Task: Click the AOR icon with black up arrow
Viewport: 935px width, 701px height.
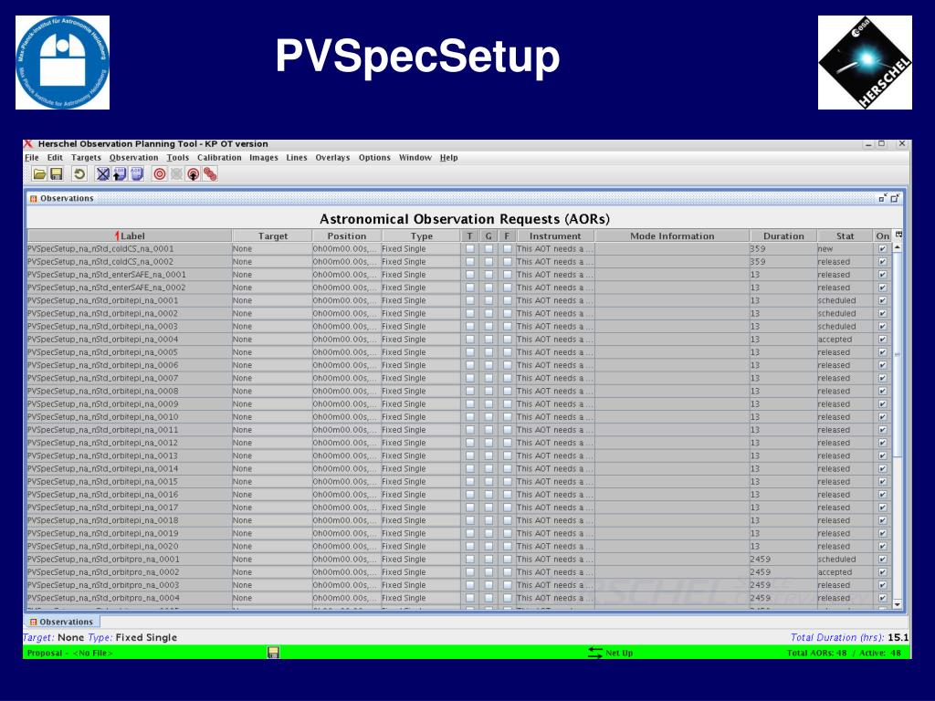Action: point(120,174)
